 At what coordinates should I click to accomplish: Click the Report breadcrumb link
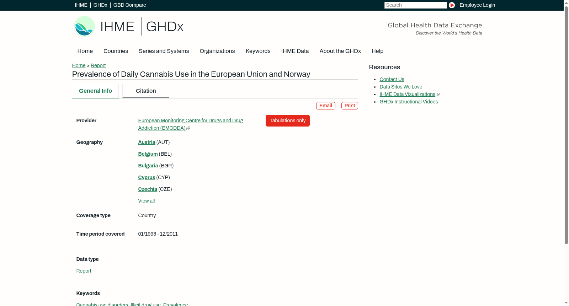pos(98,65)
